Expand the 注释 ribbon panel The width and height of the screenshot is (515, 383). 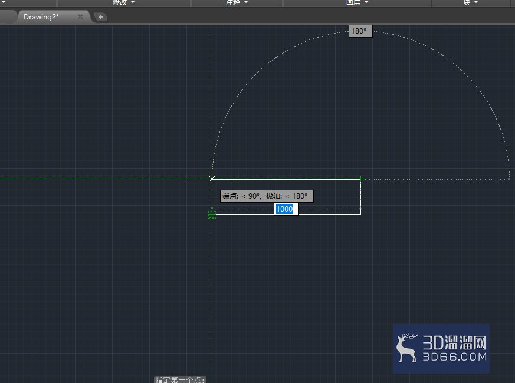click(x=237, y=2)
